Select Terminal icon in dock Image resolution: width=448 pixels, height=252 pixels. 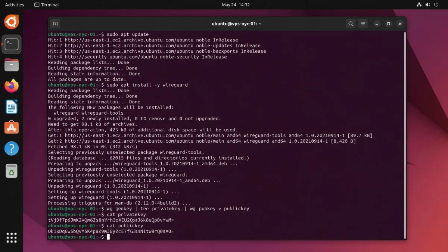12,44
